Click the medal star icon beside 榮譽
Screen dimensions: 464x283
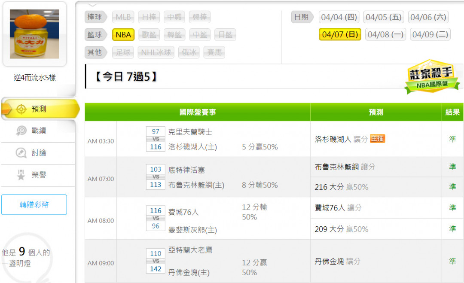(x=21, y=175)
